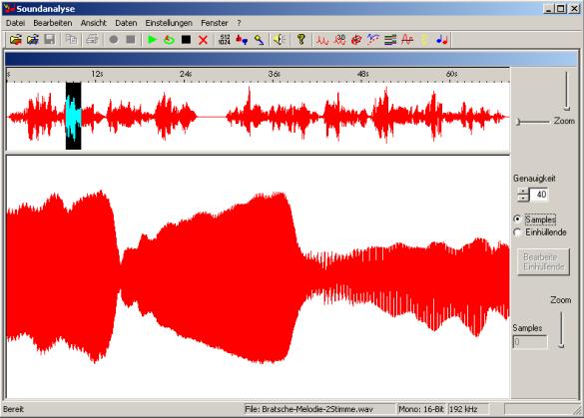This screenshot has width=584, height=418.
Task: Decrease Genauigkeit with the down stepper arrow
Action: coord(523,198)
